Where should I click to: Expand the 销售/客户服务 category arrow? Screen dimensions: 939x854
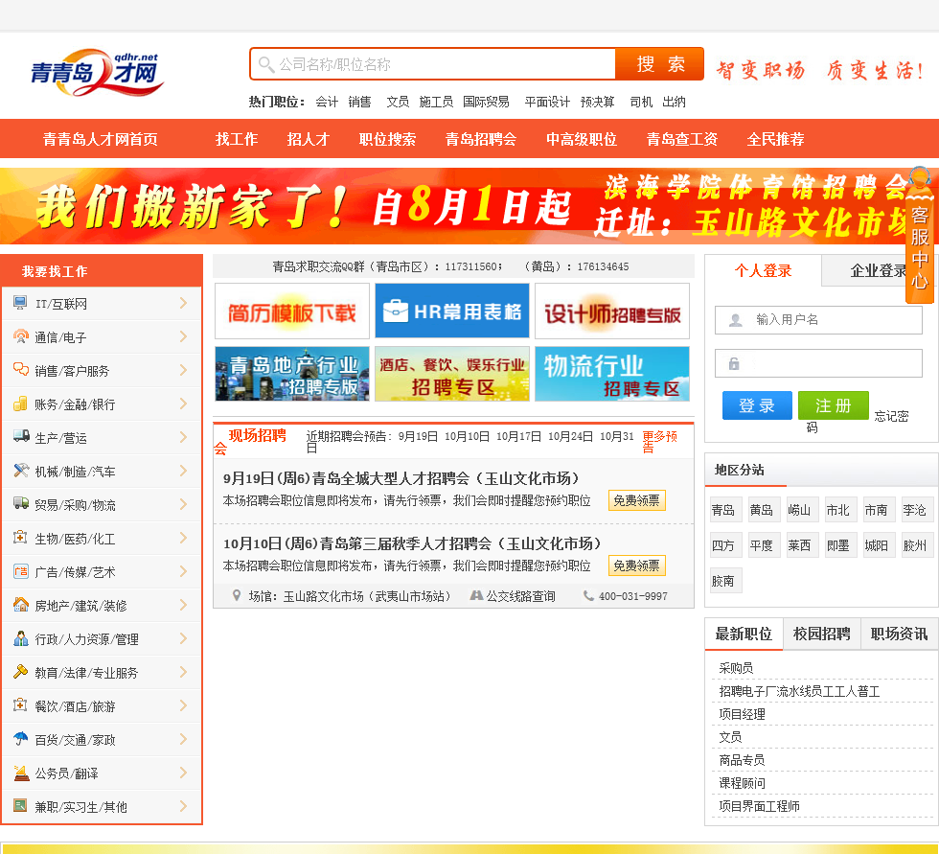[x=183, y=370]
